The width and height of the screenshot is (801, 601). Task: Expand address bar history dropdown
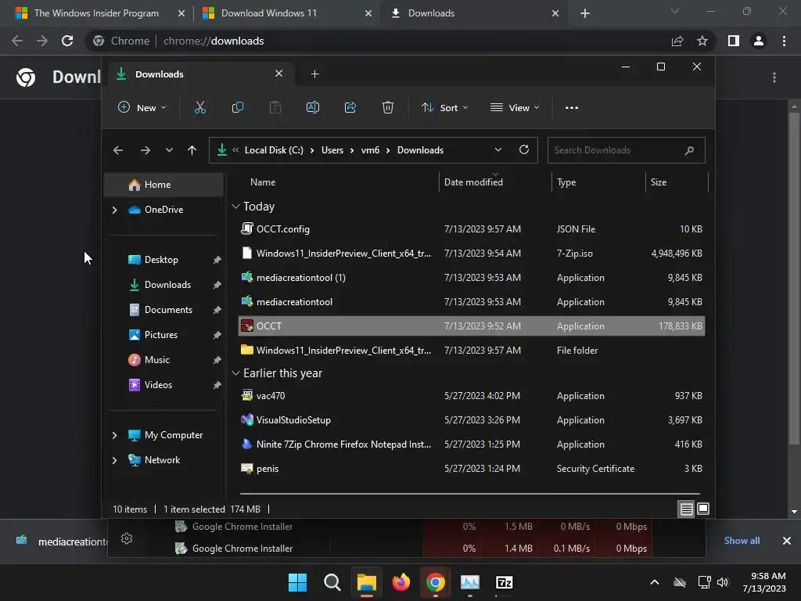point(498,149)
